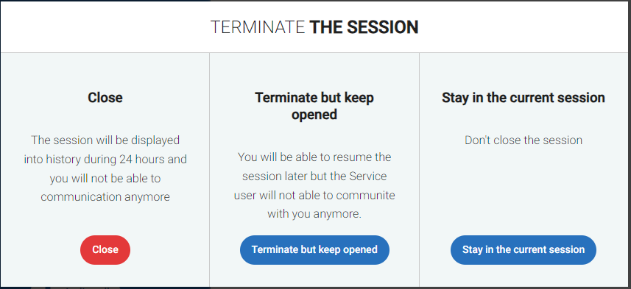Click the line 'You will be able to resume the'

[x=314, y=157]
